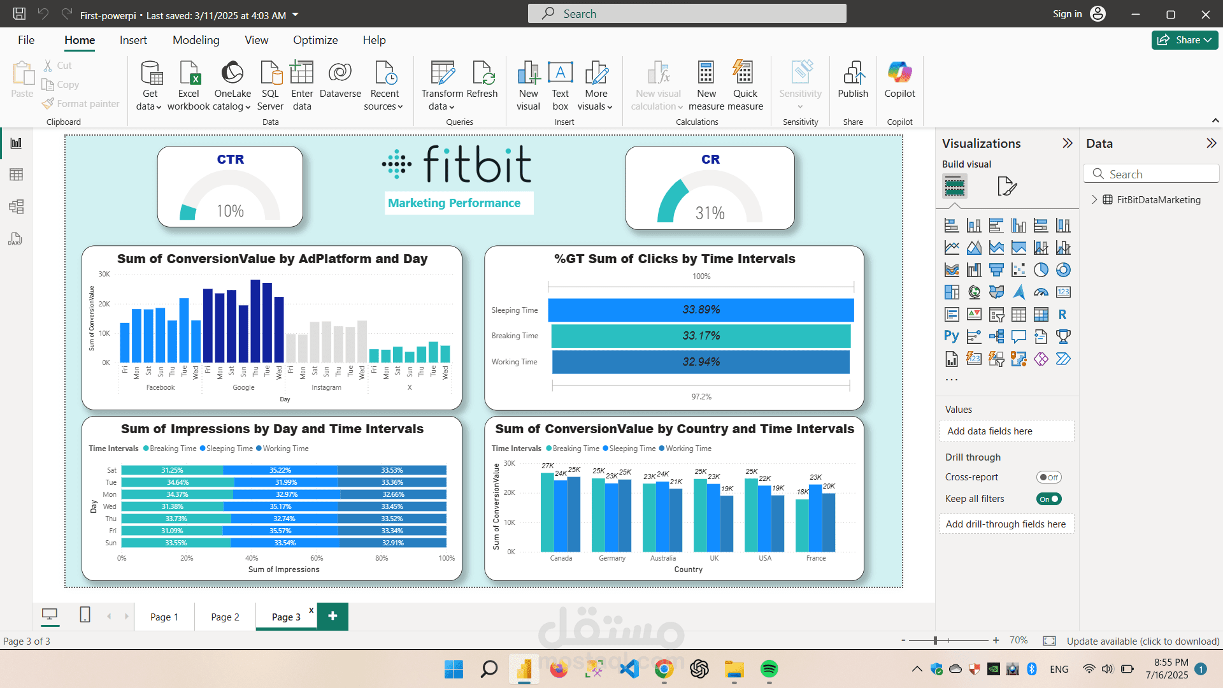Select the Pie chart visual

coord(1041,270)
